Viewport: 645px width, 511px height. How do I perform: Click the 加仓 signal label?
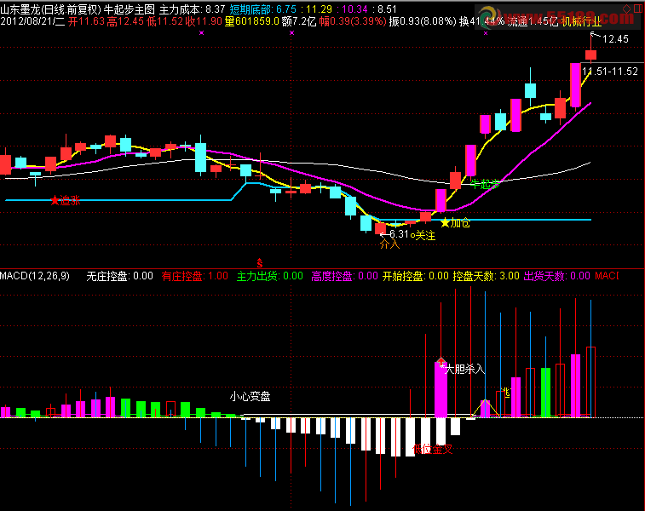[x=460, y=223]
